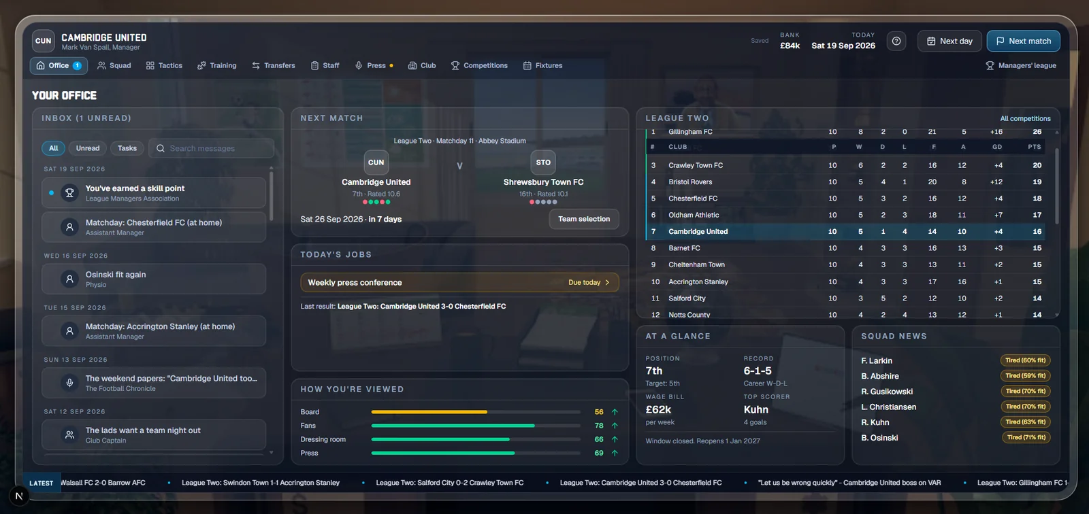Click the league table scrollbar
1089x514 pixels.
click(1056, 186)
